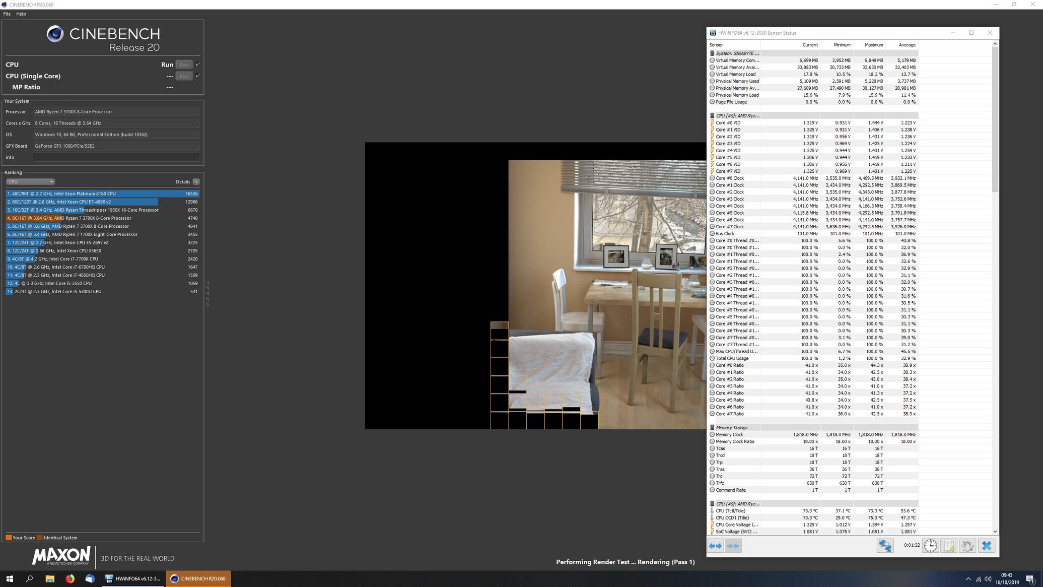The image size is (1043, 587).
Task: Select Threadripper 1950X ranking row
Action: pos(102,210)
